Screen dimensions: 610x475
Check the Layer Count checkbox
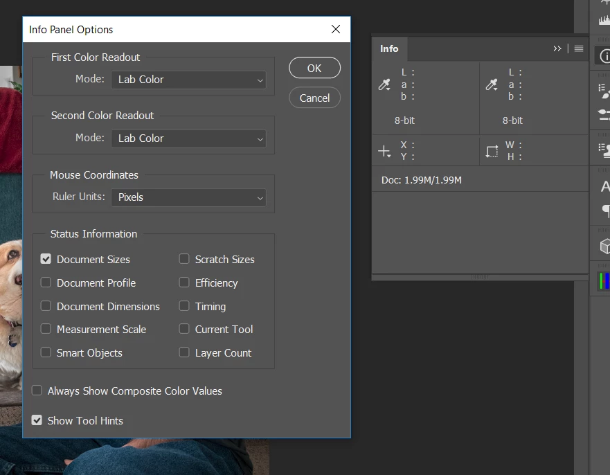point(184,352)
